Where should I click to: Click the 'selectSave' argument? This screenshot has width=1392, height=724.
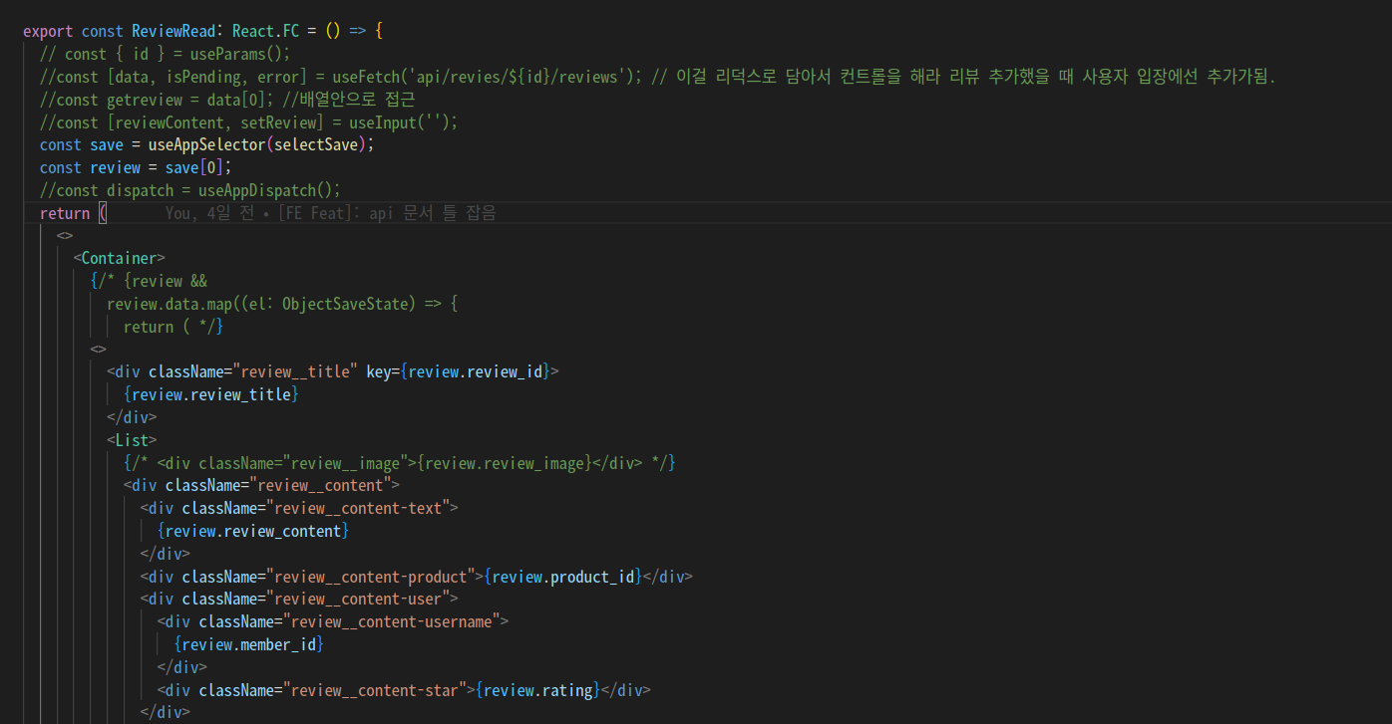click(315, 145)
